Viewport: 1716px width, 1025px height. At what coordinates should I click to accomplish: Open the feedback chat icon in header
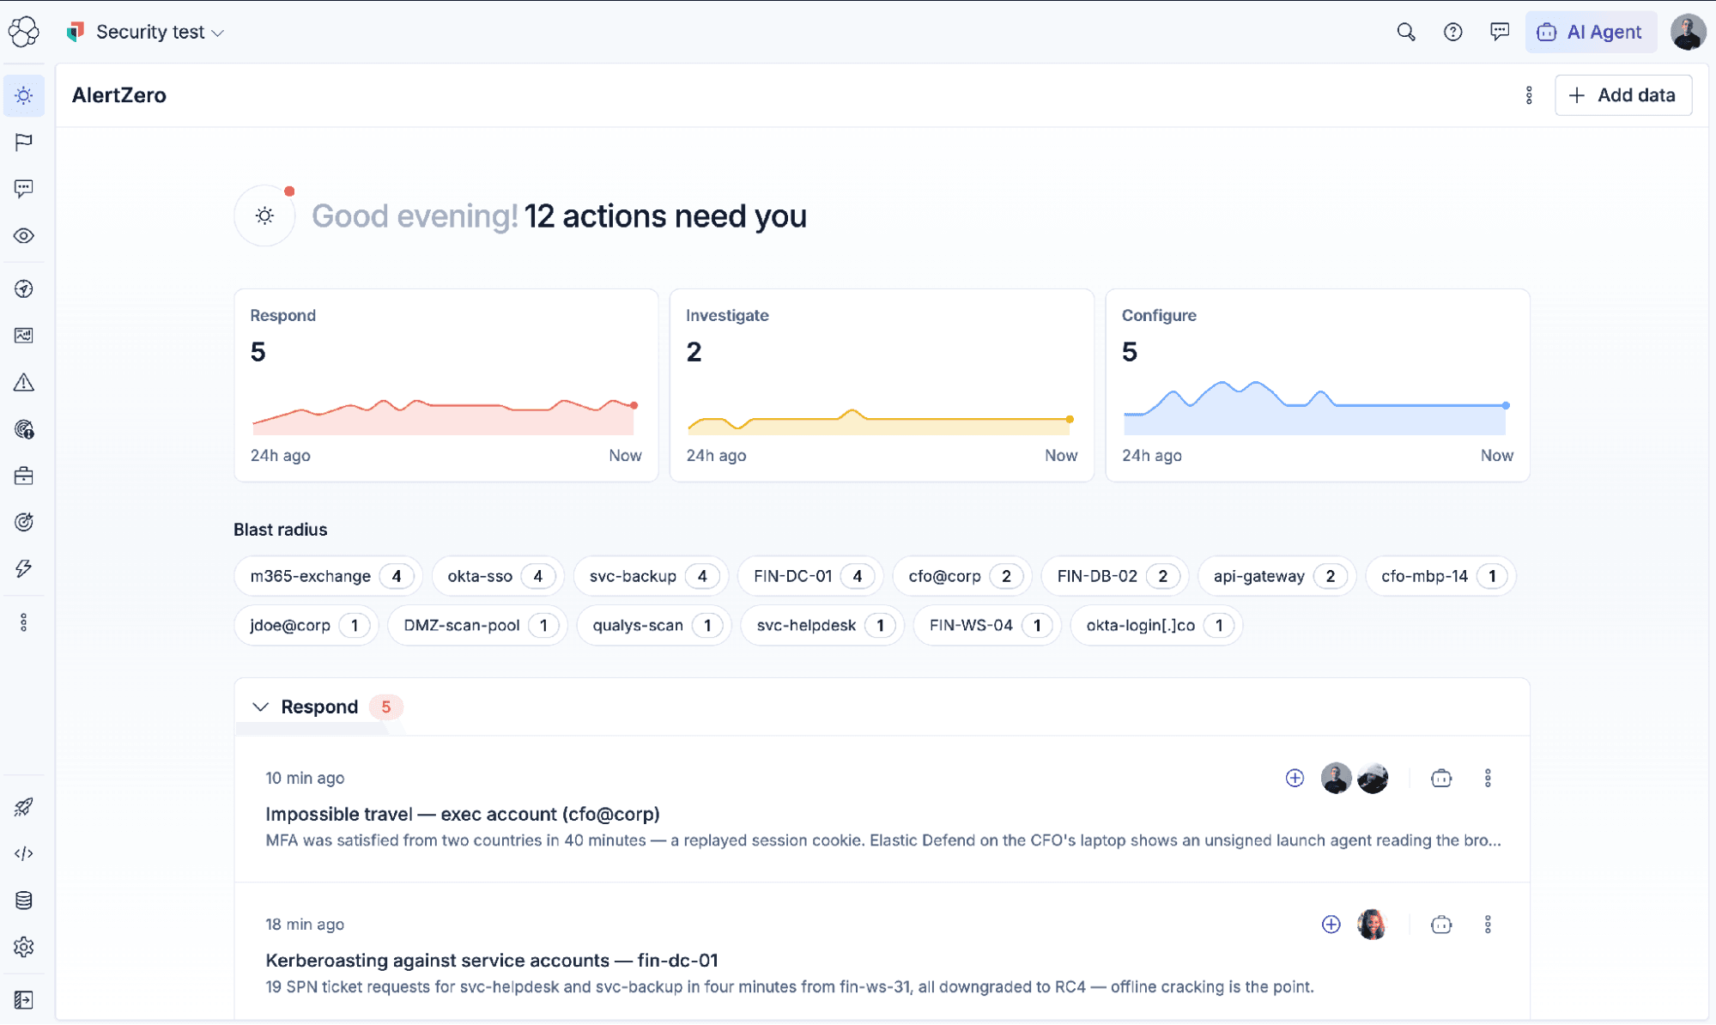tap(1500, 32)
